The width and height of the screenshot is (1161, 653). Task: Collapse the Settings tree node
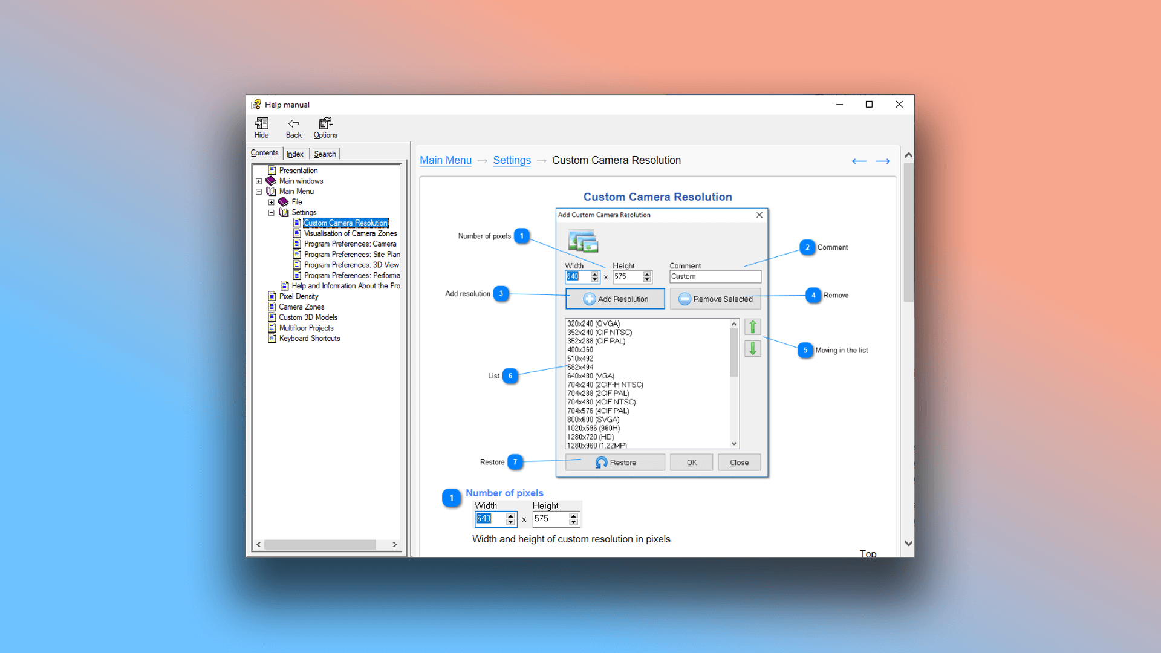click(x=272, y=212)
